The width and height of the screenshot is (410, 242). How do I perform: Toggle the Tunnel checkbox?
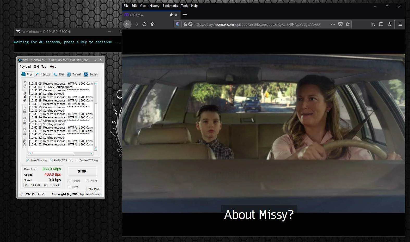[69, 181]
